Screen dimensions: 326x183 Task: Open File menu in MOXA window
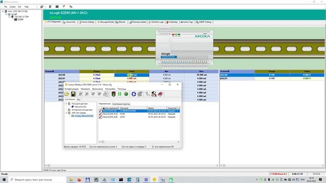6,7
